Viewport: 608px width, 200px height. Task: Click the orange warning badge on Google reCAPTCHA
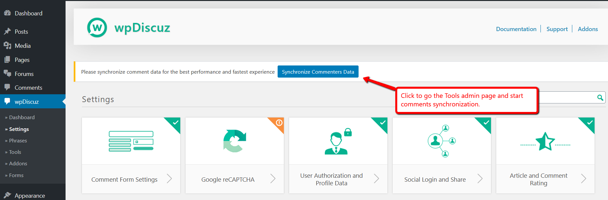coord(279,123)
